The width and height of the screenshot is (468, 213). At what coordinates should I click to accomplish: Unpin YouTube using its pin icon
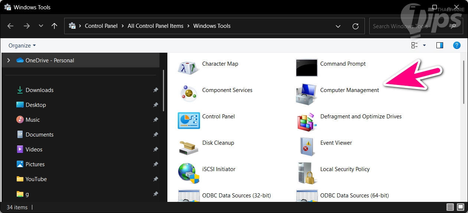point(156,179)
